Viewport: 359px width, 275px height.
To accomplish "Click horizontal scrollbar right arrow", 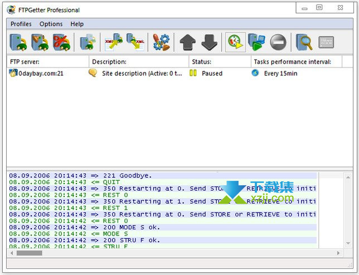I will (338, 253).
